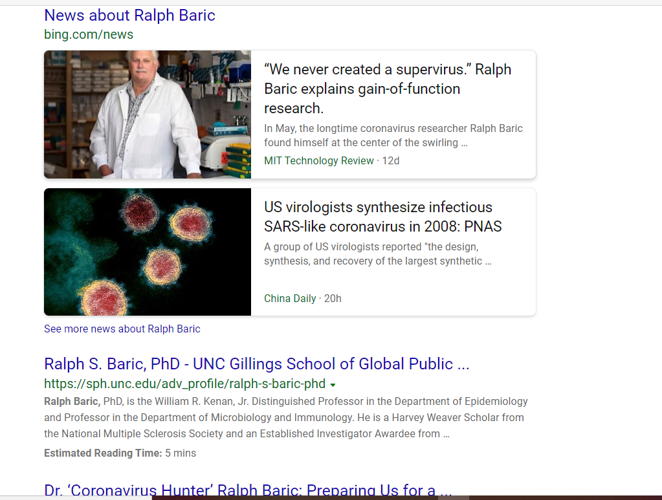Click the China Daily source label
The image size is (662, 500).
[290, 299]
